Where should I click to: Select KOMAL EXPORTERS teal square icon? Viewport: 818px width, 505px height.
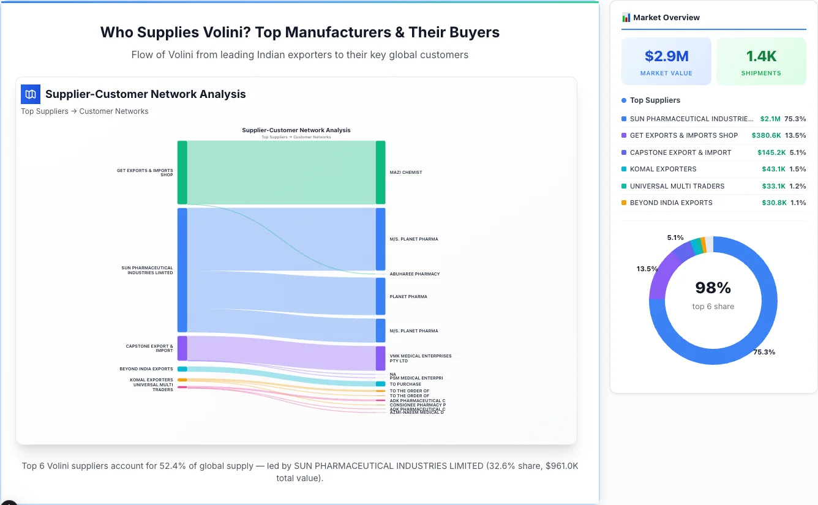click(x=625, y=169)
